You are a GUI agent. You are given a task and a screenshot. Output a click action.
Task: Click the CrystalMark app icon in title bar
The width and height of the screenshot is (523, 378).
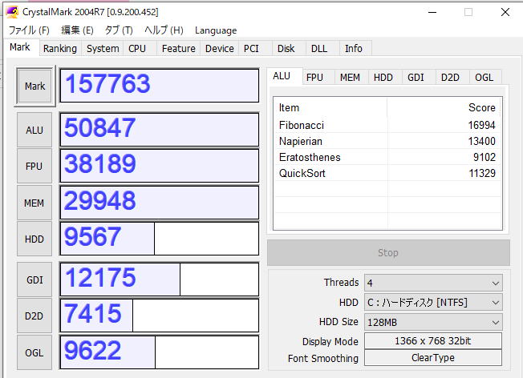[12, 12]
